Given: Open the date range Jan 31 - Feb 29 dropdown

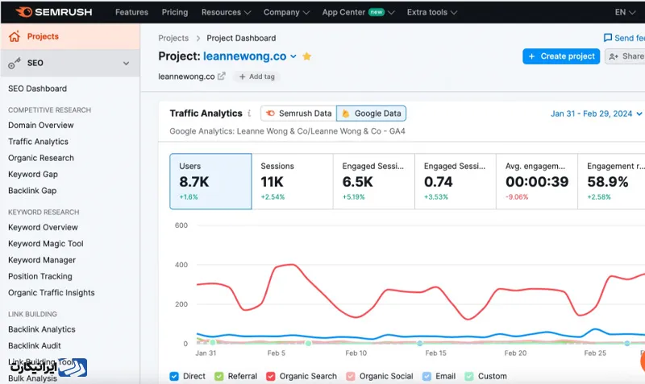Looking at the screenshot, I should tap(596, 114).
